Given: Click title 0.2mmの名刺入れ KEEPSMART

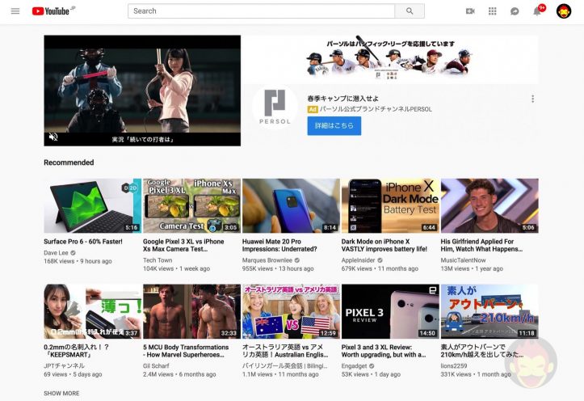Looking at the screenshot, I should [x=77, y=351].
